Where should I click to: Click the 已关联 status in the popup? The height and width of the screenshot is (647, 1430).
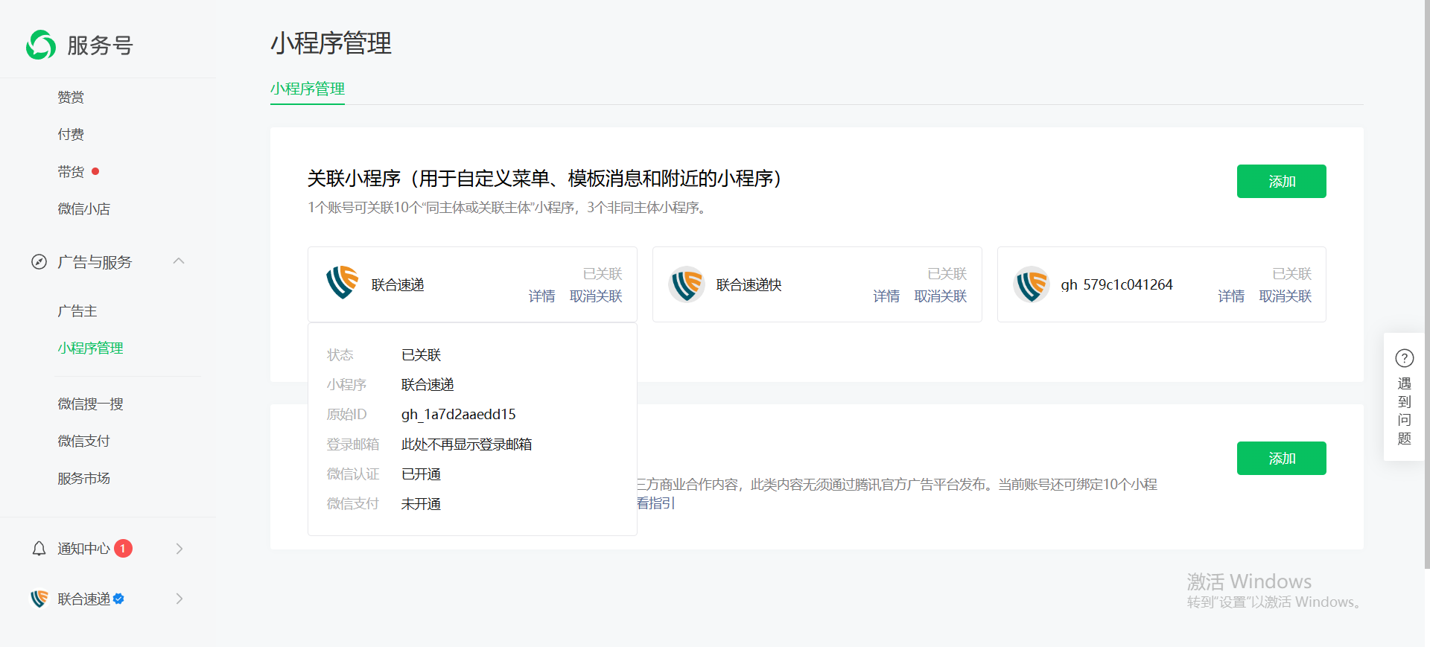click(x=421, y=355)
